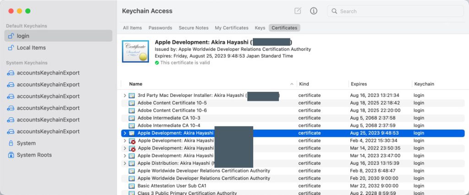Viewport: 469px width, 195px height.
Task: Select Adobe Intermediate CA 10-4 row
Action: click(293, 126)
